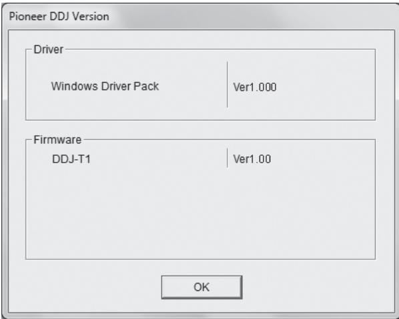Click the driver version 'Ver1.000'
399x319 pixels.
[x=255, y=87]
